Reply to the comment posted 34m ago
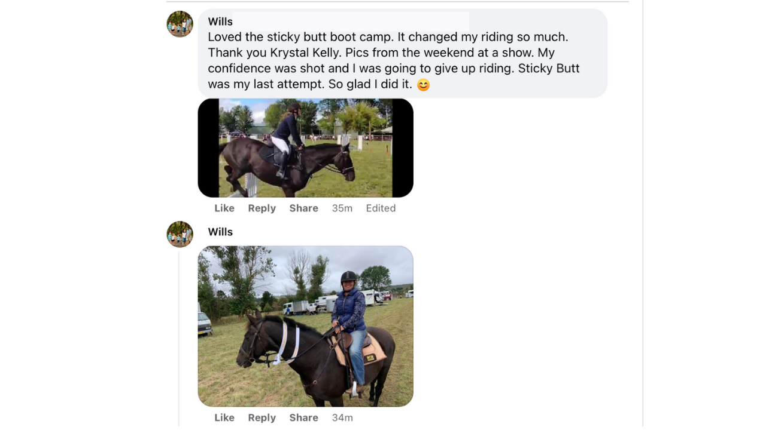Image resolution: width=766 pixels, height=430 pixels. point(262,417)
